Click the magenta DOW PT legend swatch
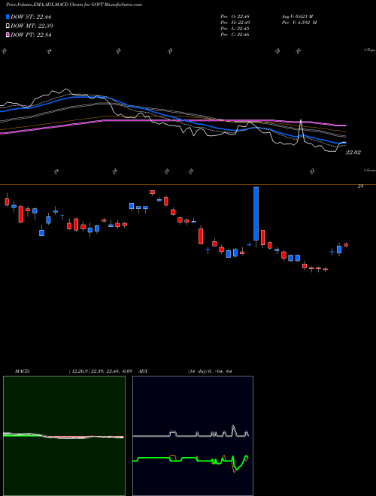 8,35
